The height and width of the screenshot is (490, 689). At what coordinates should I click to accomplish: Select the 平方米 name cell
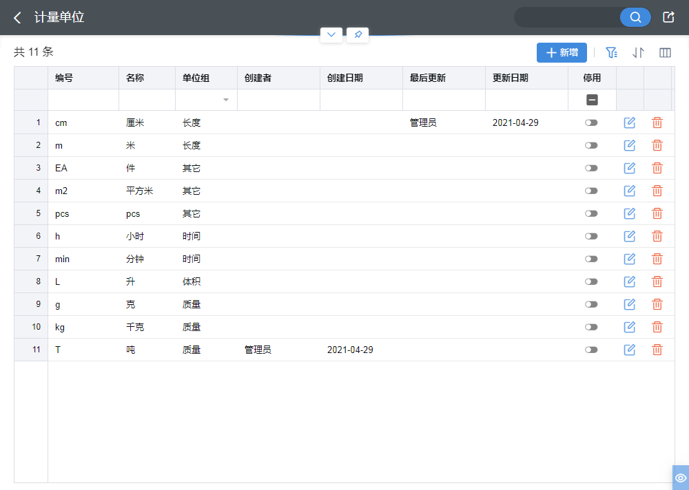coord(147,191)
